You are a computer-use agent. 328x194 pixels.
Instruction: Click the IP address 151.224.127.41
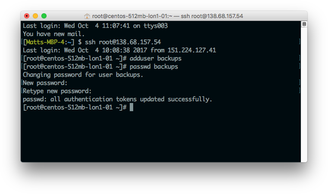tap(192, 50)
